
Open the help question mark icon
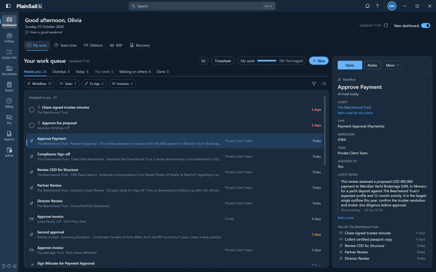click(378, 6)
